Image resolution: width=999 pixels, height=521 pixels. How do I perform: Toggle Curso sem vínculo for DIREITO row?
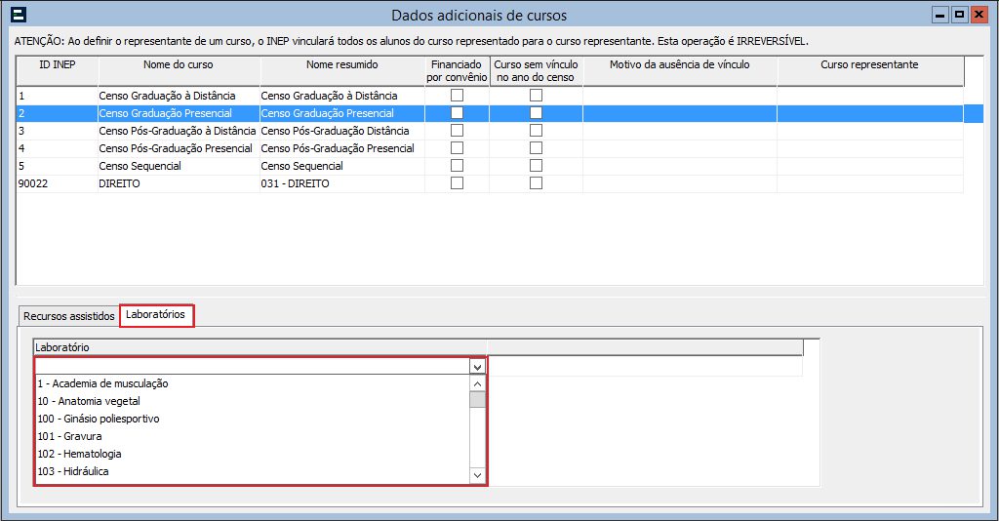click(x=536, y=182)
